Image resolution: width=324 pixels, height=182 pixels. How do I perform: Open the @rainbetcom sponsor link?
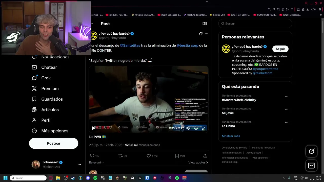pos(262,73)
